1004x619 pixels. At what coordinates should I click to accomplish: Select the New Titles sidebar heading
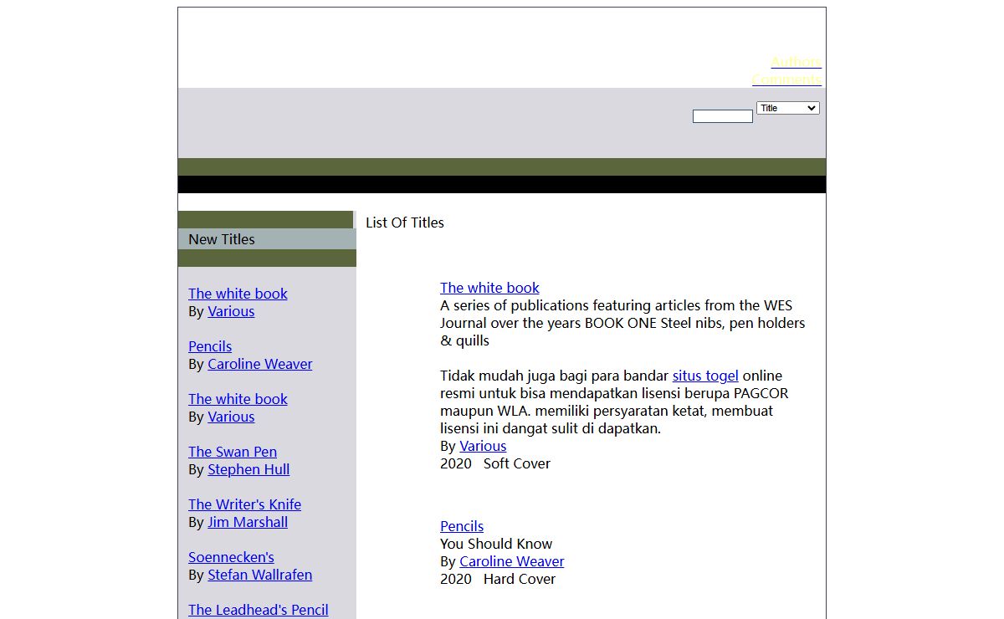[222, 239]
